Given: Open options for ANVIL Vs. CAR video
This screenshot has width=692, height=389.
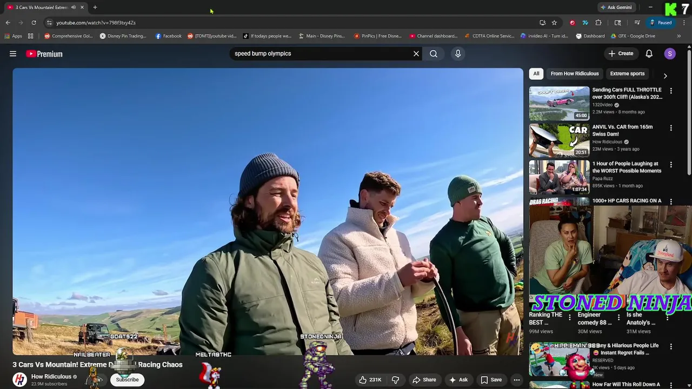Looking at the screenshot, I should (x=671, y=128).
